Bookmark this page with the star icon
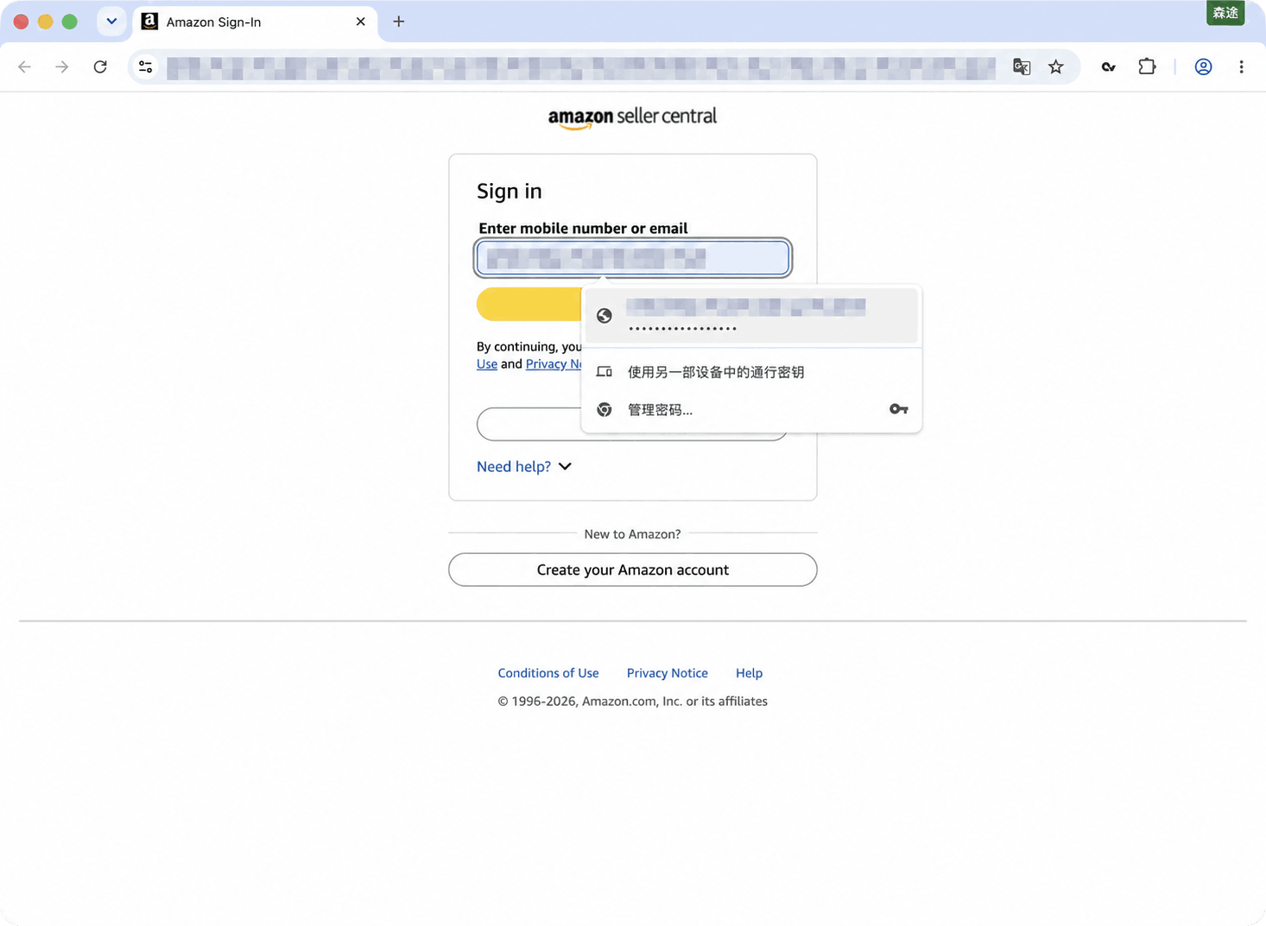This screenshot has height=926, width=1266. (1055, 66)
